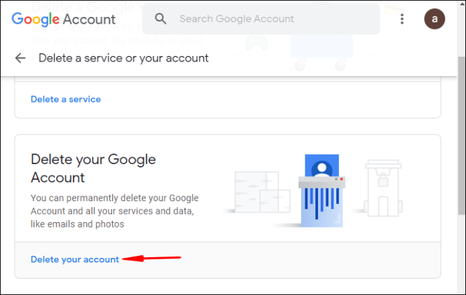
Task: Click the search magnifier icon
Action: pyautogui.click(x=161, y=19)
